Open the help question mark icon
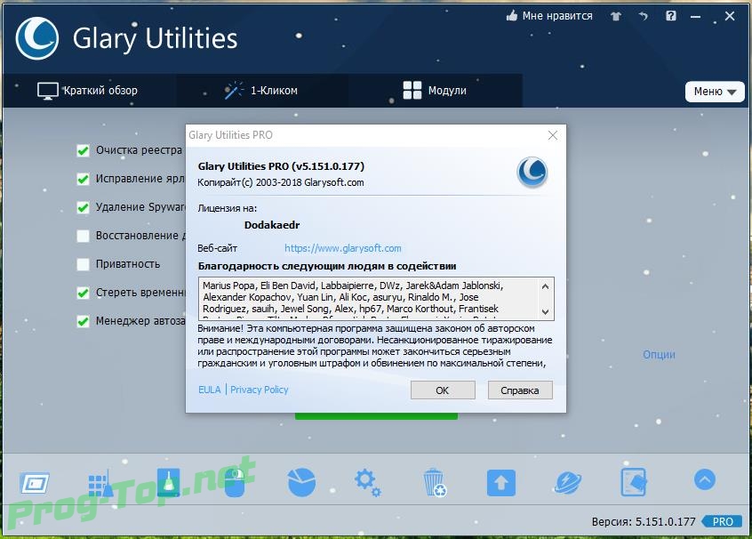This screenshot has width=752, height=539. [x=671, y=16]
